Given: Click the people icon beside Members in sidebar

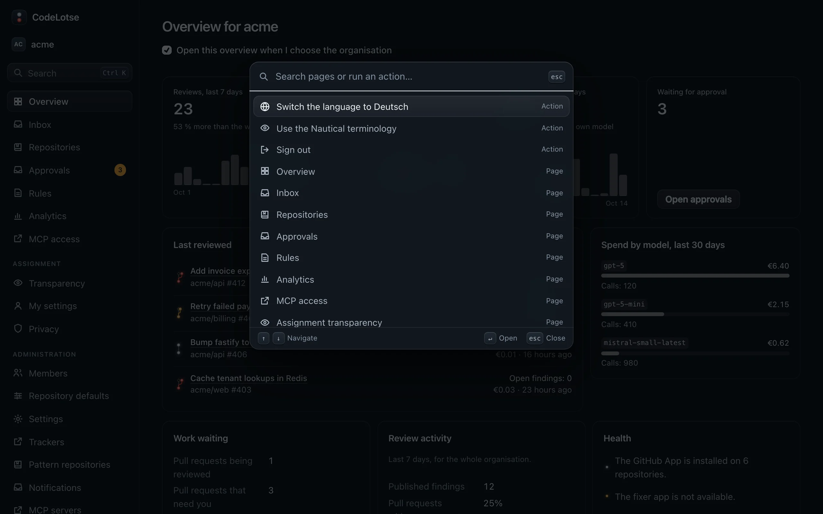Looking at the screenshot, I should pyautogui.click(x=18, y=373).
